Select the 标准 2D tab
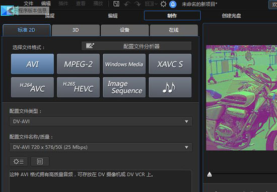 (x=27, y=30)
